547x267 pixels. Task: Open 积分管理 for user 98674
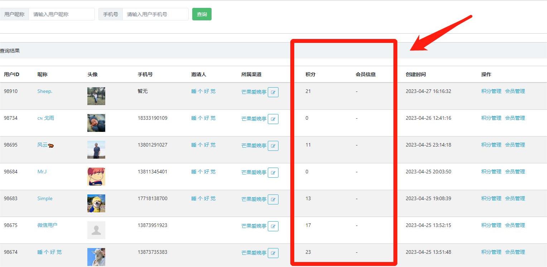coord(491,252)
